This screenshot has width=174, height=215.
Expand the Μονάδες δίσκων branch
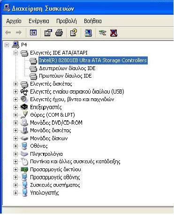(x=15, y=138)
